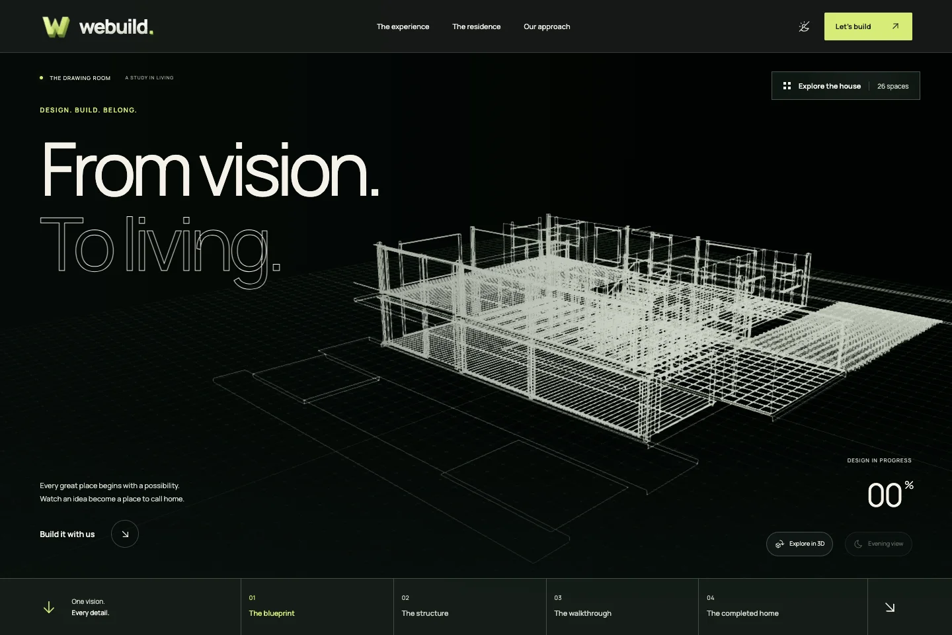952x635 pixels.
Task: Click the green down arrow icon
Action: tap(49, 607)
